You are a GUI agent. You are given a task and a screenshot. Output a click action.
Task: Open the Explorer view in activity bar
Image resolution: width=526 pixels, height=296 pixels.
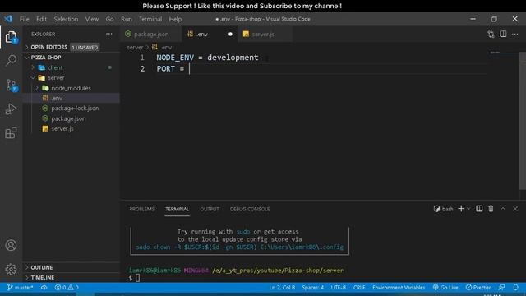pyautogui.click(x=11, y=37)
